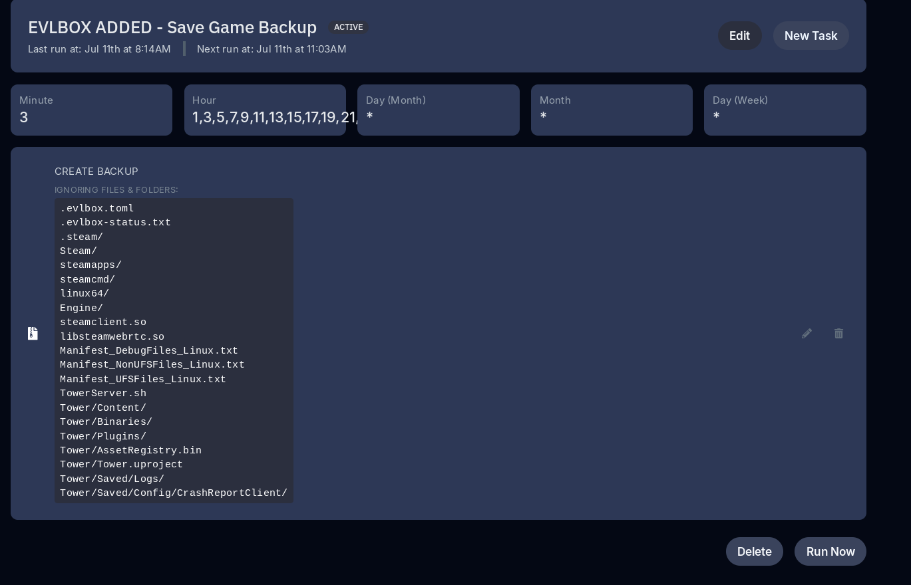The height and width of the screenshot is (585, 911).
Task: Click the Tower/Tower.uproject ignore entry
Action: coord(122,465)
